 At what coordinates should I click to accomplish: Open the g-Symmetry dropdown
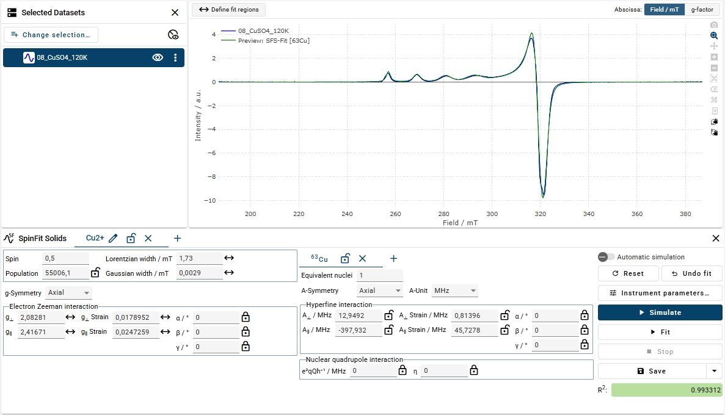coord(68,292)
